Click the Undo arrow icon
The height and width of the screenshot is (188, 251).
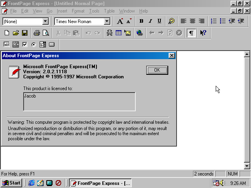(88, 33)
